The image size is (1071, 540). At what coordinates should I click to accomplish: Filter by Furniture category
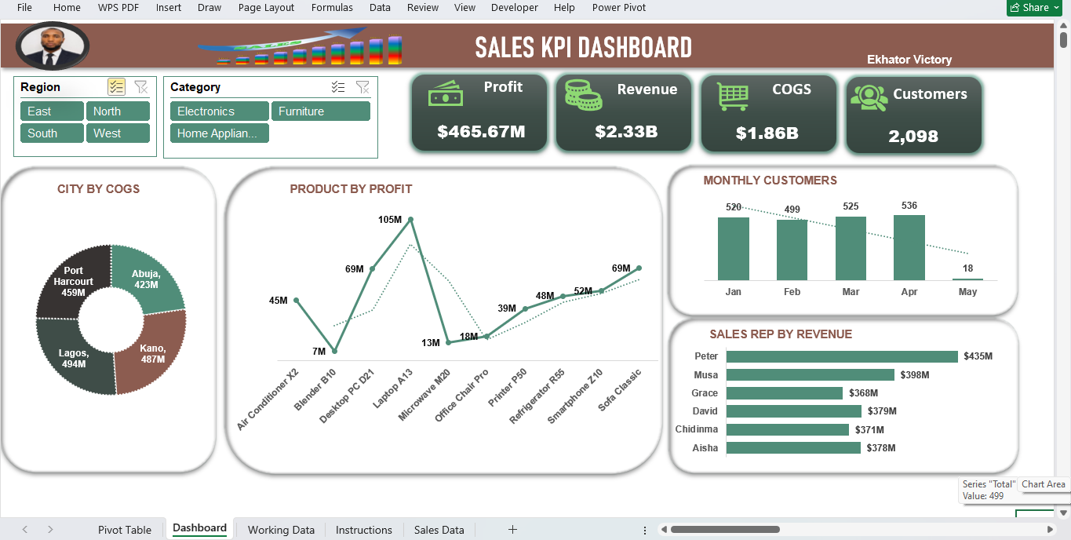click(x=321, y=111)
